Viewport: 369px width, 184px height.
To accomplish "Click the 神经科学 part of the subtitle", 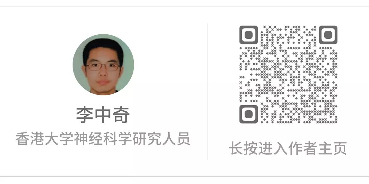I will [103, 139].
